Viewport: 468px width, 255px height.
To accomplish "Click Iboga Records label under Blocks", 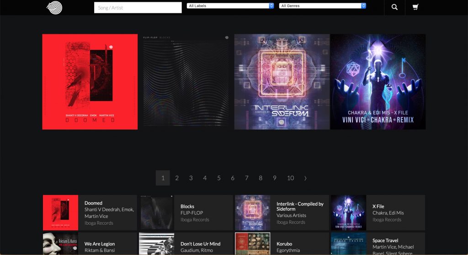I will pyautogui.click(x=195, y=220).
